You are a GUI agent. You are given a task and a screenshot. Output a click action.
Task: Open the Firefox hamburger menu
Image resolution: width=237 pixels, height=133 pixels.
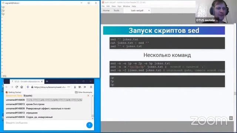[x=91, y=87]
